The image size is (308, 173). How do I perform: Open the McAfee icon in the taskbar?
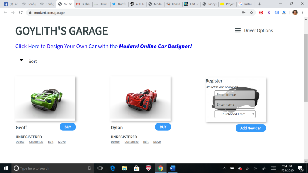click(x=148, y=168)
